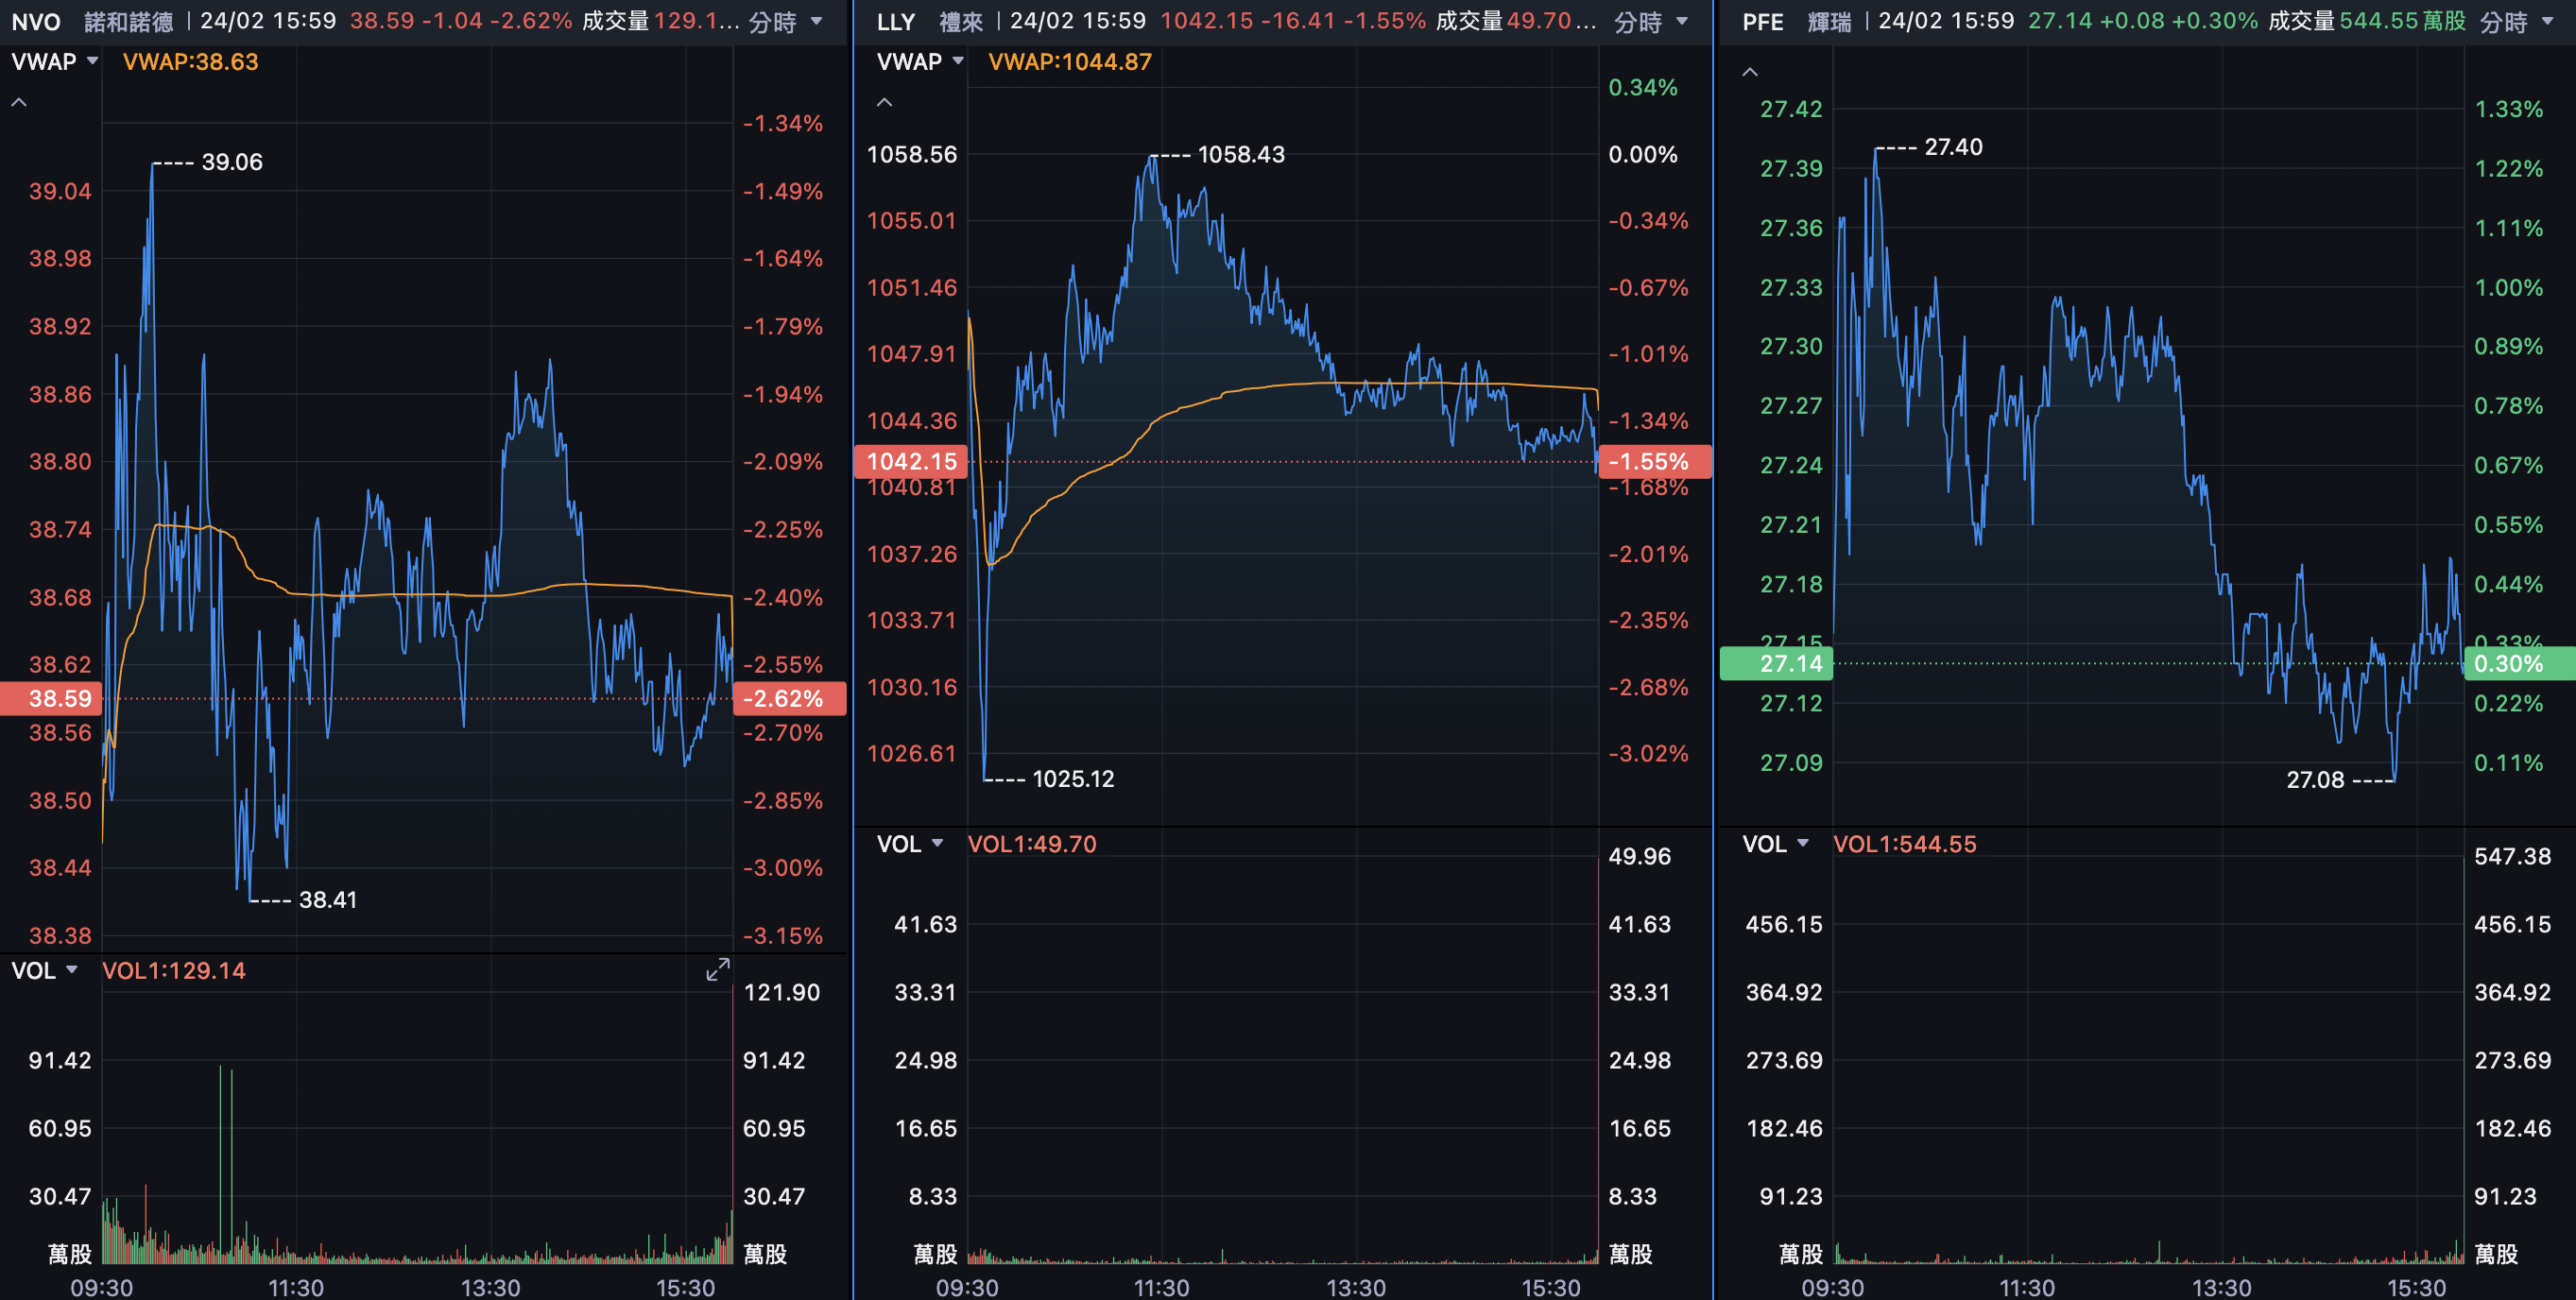Viewport: 2576px width, 1300px height.
Task: Open PFE 分時 timeframe dropdown
Action: tap(2516, 22)
